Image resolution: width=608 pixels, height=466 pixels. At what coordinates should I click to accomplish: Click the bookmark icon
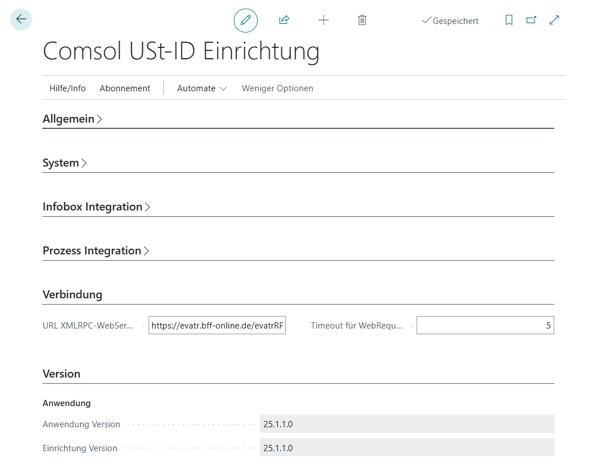click(x=509, y=20)
